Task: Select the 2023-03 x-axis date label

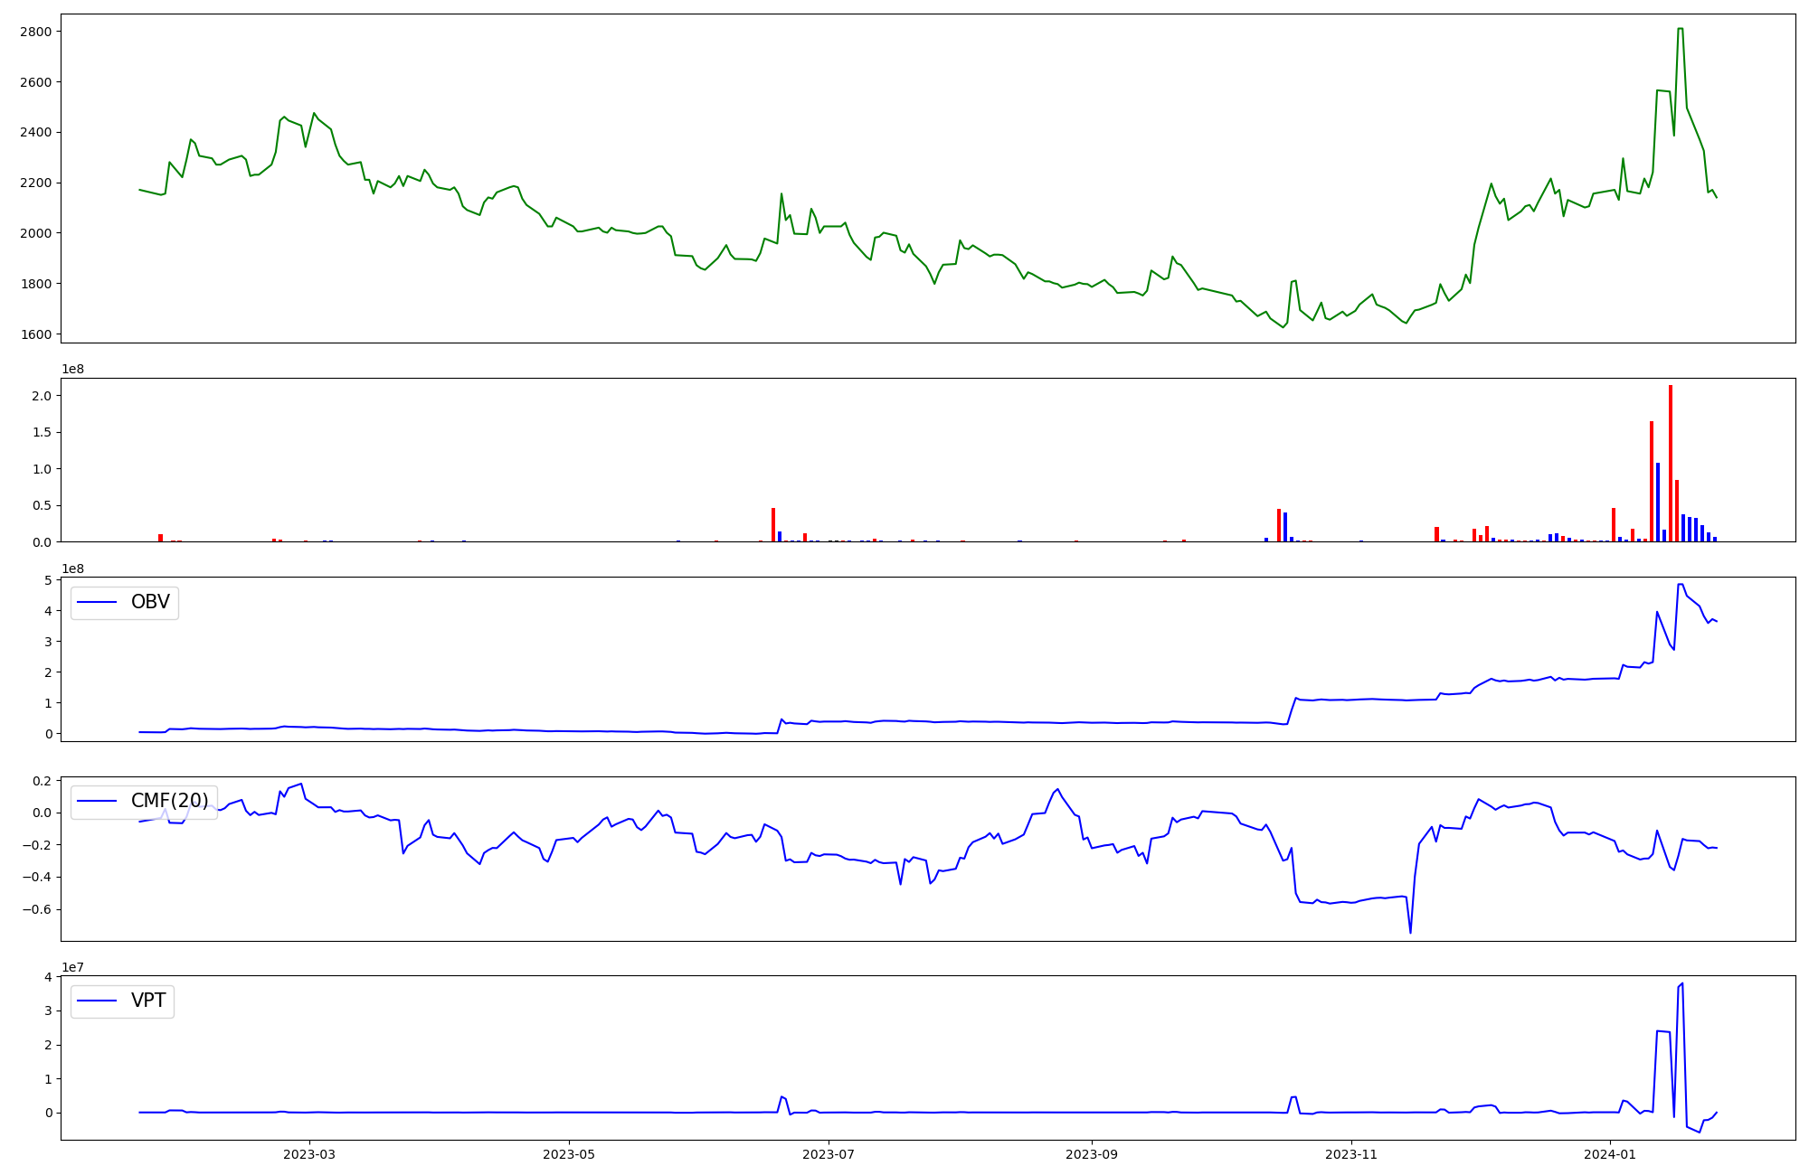Action: click(309, 1154)
